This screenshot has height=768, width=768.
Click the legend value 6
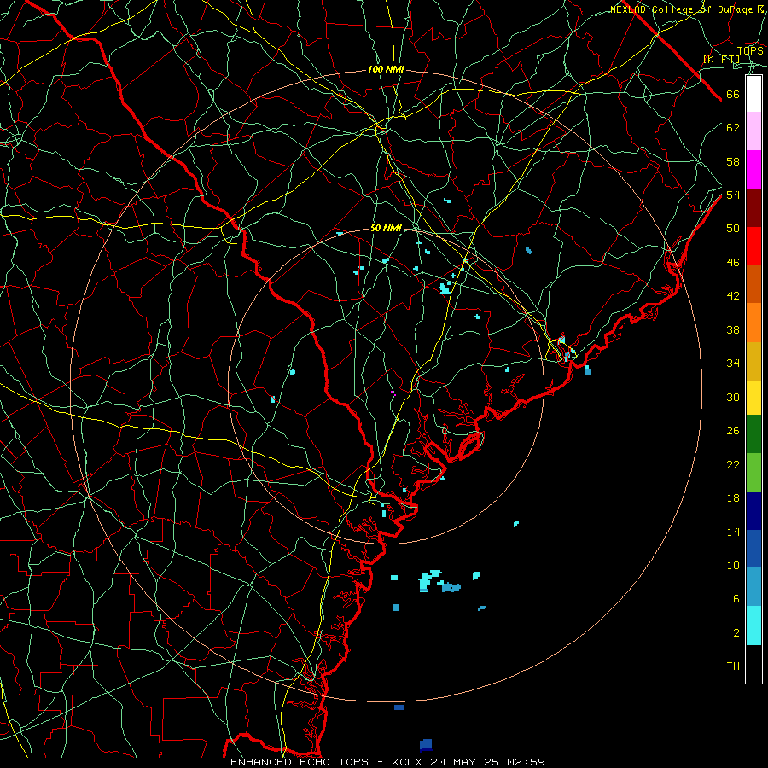point(736,599)
